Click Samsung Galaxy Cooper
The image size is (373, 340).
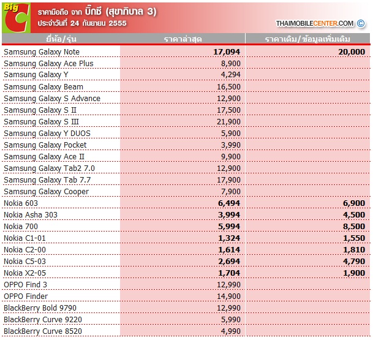coord(46,192)
